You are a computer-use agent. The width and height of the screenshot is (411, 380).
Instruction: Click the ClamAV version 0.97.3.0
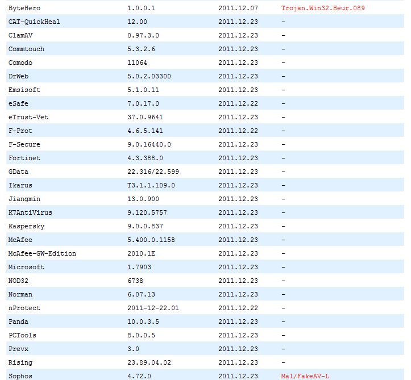[143, 35]
